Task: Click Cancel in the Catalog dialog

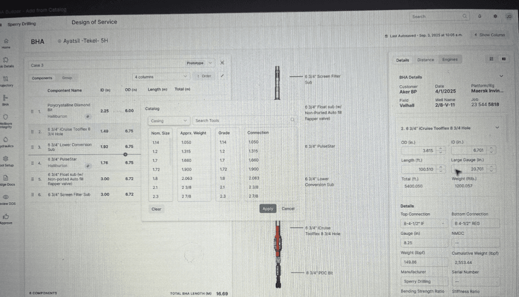Action: pyautogui.click(x=288, y=209)
